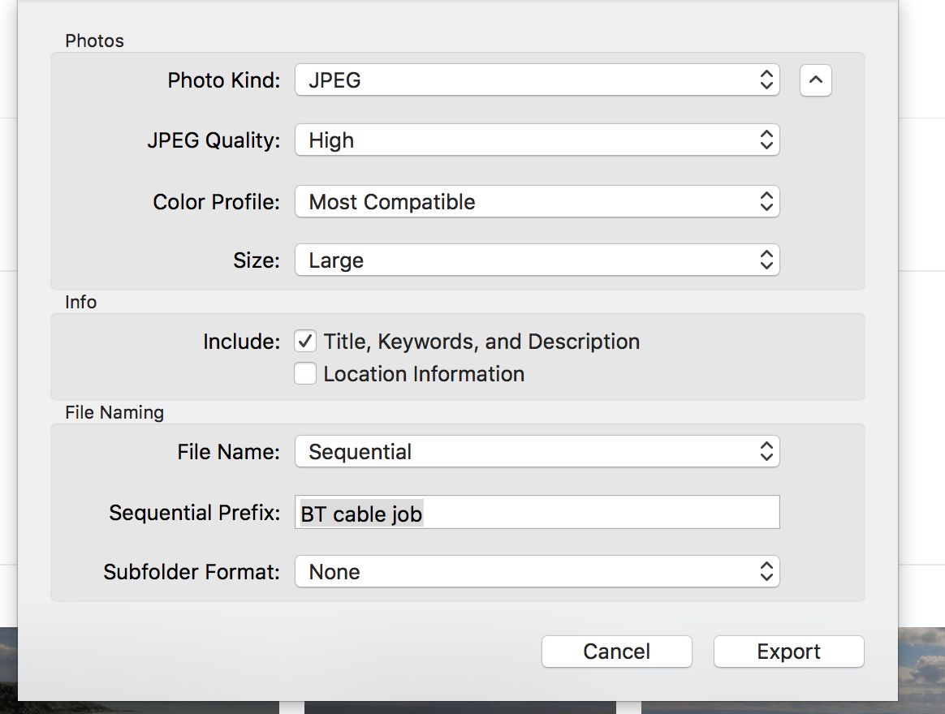Screen dimensions: 945x714
Task: Click the up-down arrows beside Most Compatible
Action: (766, 202)
